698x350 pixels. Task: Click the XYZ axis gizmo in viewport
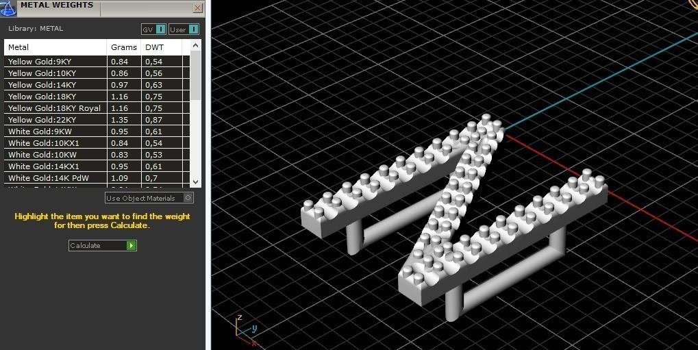click(x=246, y=330)
